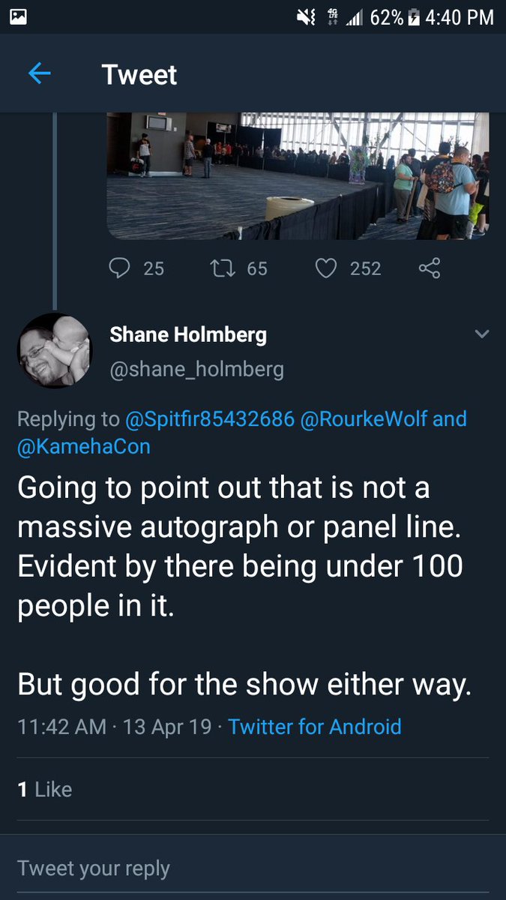This screenshot has height=900, width=506.
Task: Tap the share icon on parent tweet
Action: [429, 268]
